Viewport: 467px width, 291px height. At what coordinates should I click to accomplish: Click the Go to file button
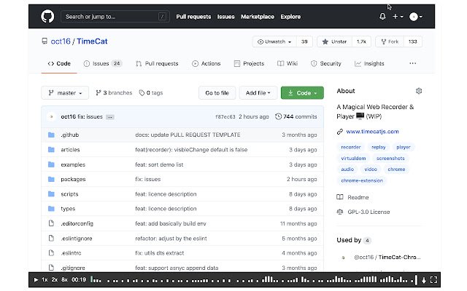[x=217, y=93]
